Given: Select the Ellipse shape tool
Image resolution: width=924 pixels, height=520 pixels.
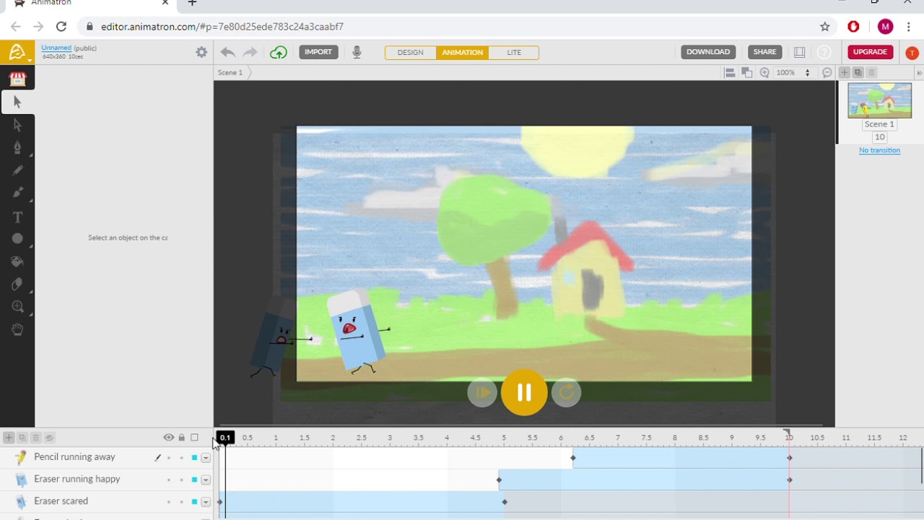Looking at the screenshot, I should pos(17,238).
